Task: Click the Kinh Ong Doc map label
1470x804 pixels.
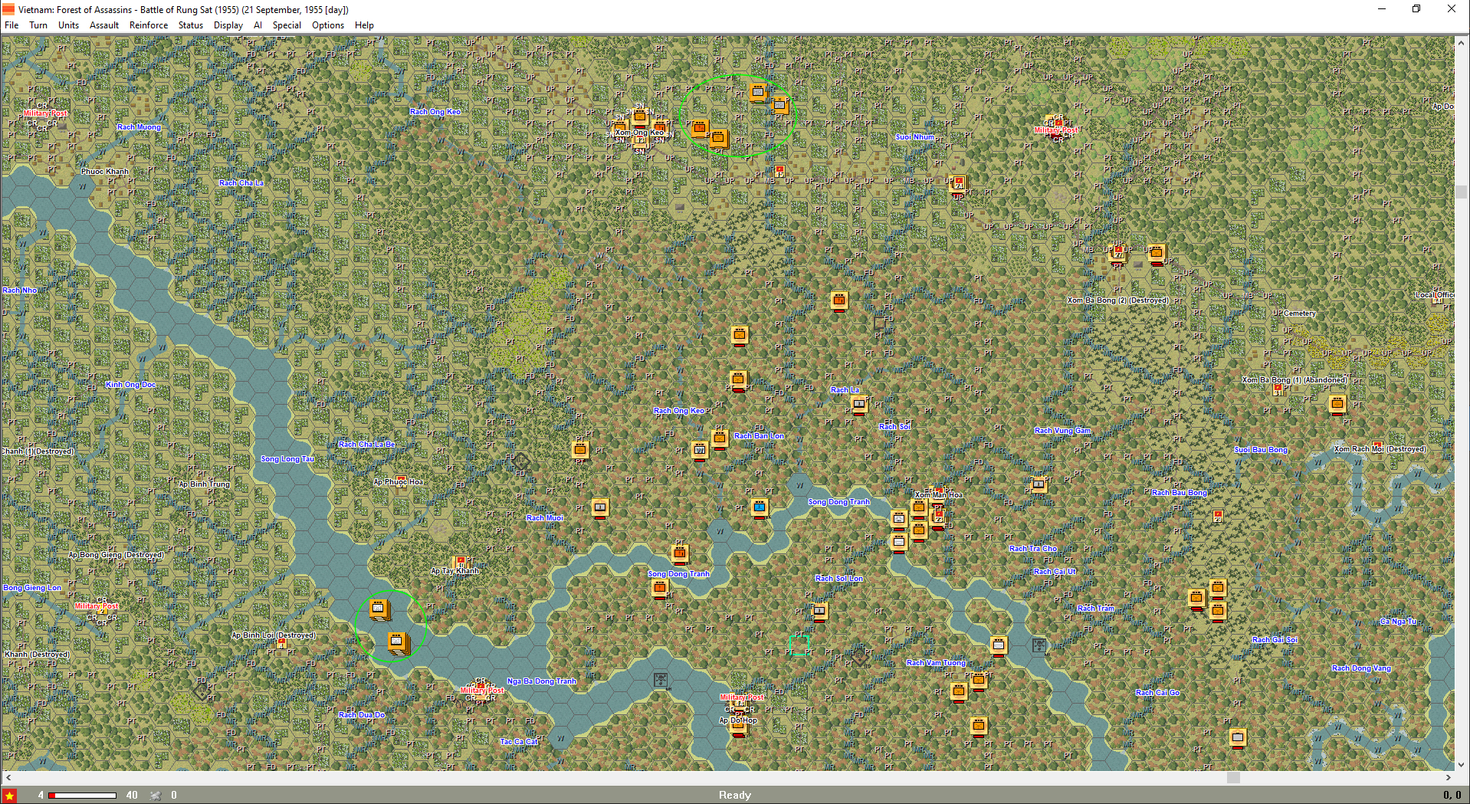Action: tap(130, 385)
